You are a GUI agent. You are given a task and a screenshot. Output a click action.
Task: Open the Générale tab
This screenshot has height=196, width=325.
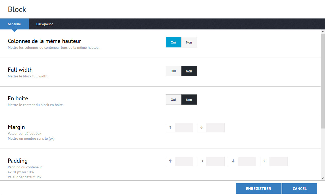click(x=14, y=24)
